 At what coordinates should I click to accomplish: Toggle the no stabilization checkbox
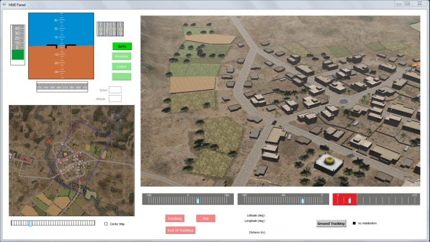point(354,223)
